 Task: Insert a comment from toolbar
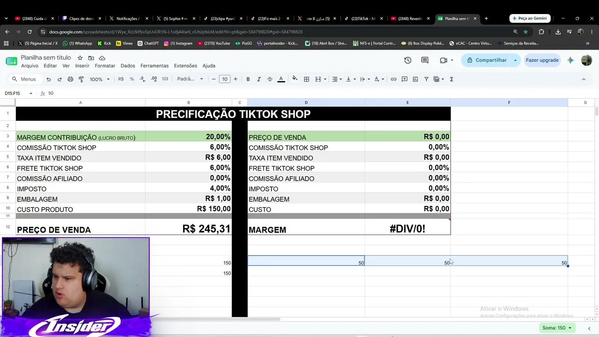tap(404, 79)
